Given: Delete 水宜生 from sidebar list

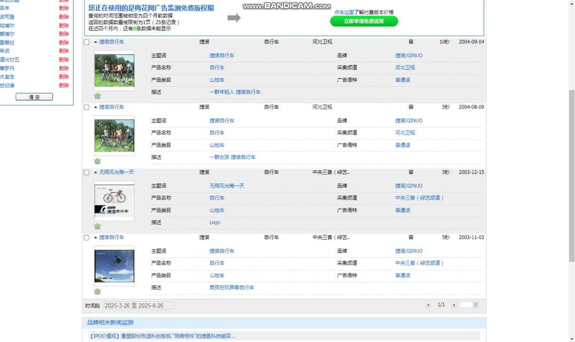Looking at the screenshot, I should pyautogui.click(x=64, y=76).
